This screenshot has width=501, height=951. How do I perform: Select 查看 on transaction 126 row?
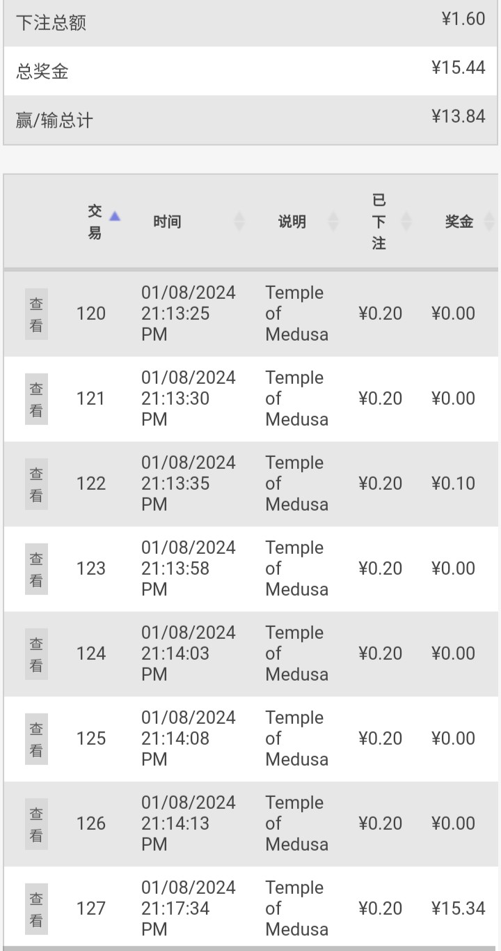[x=36, y=824]
